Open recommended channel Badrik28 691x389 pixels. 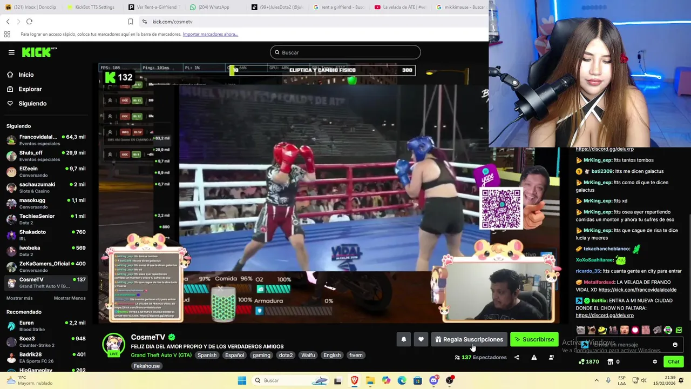(46, 357)
